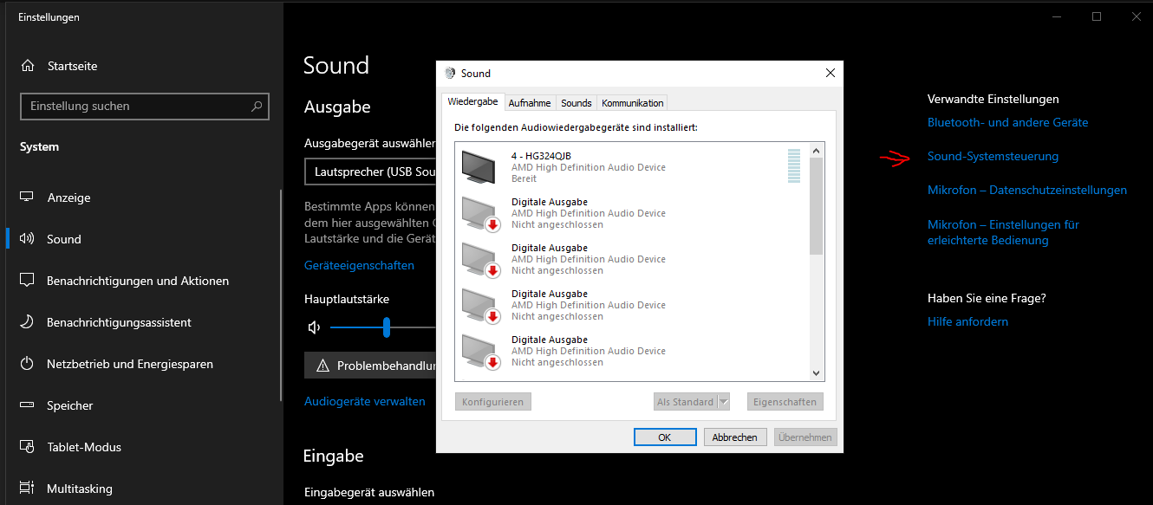1153x505 pixels.
Task: Open Sound-Systemsteuerung link
Action: (993, 156)
